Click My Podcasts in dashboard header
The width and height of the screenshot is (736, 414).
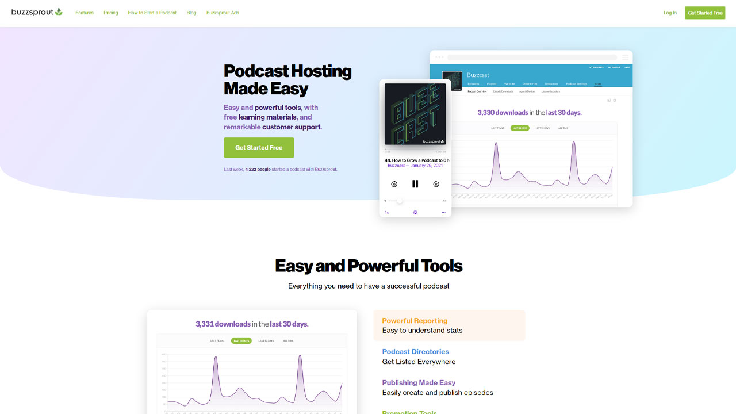click(x=596, y=67)
